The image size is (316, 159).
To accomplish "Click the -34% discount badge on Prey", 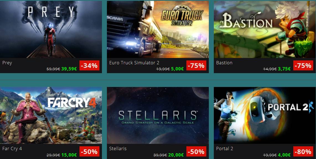I will point(89,65).
